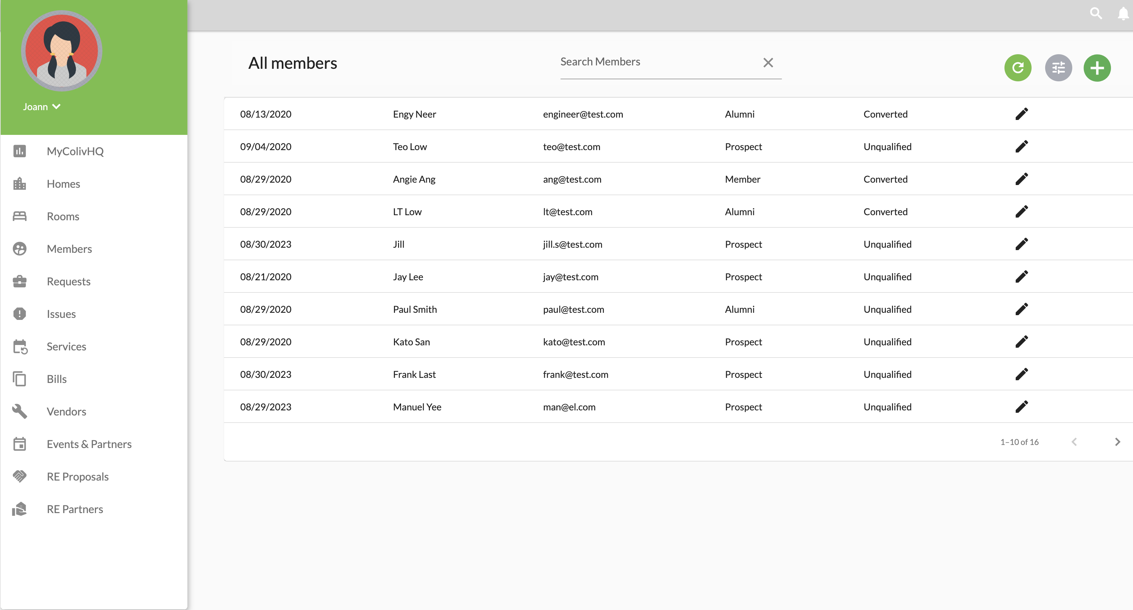Open the Members section in sidebar
1133x610 pixels.
pyautogui.click(x=69, y=248)
